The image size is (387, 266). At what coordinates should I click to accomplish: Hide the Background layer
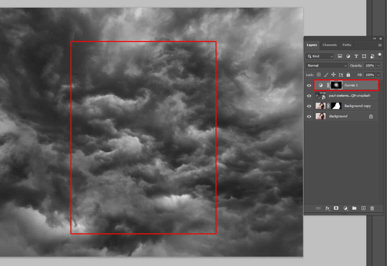(x=309, y=116)
